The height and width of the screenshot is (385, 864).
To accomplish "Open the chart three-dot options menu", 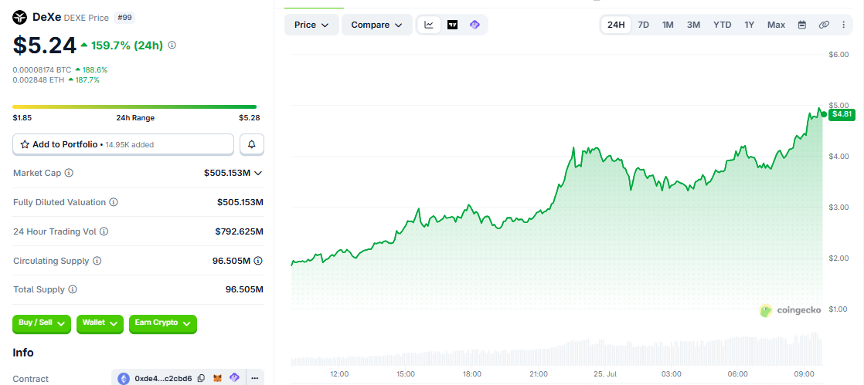I will pos(844,25).
